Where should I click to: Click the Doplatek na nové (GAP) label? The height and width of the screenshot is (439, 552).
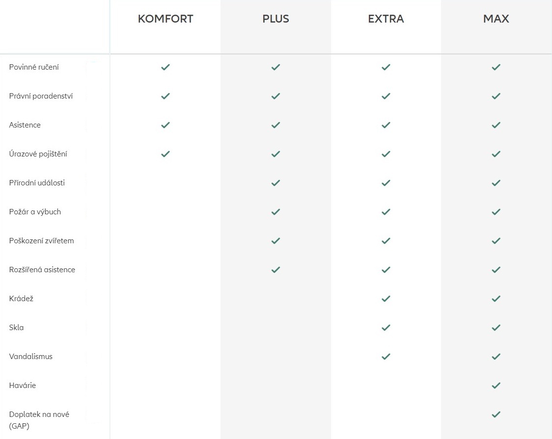39,420
